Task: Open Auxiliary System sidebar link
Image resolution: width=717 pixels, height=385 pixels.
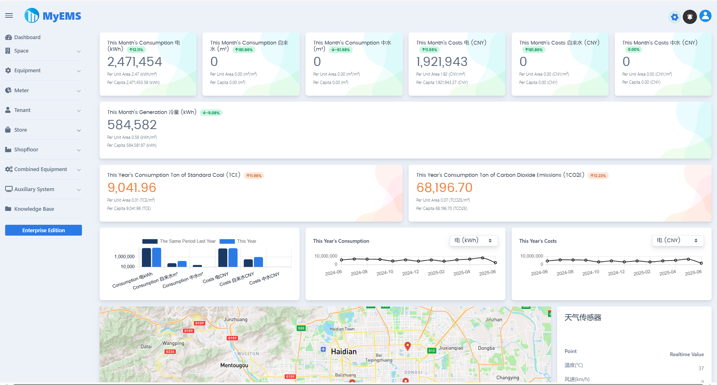Action: [x=34, y=189]
